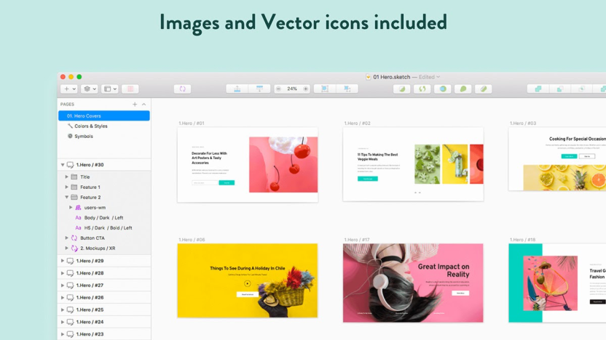Viewport: 606px width, 340px height.
Task: Expand the Button CTA symbol
Action: (x=66, y=238)
